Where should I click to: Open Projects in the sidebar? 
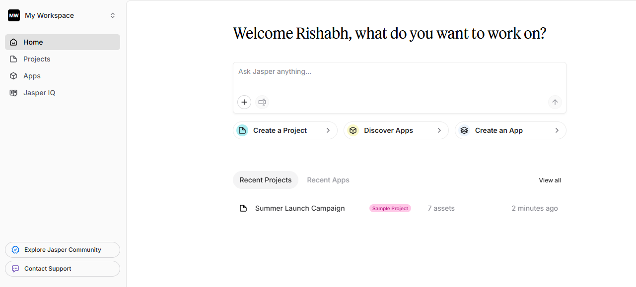[x=37, y=59]
